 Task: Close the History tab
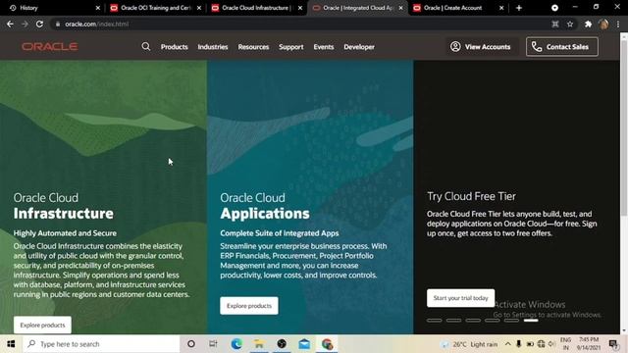[98, 8]
